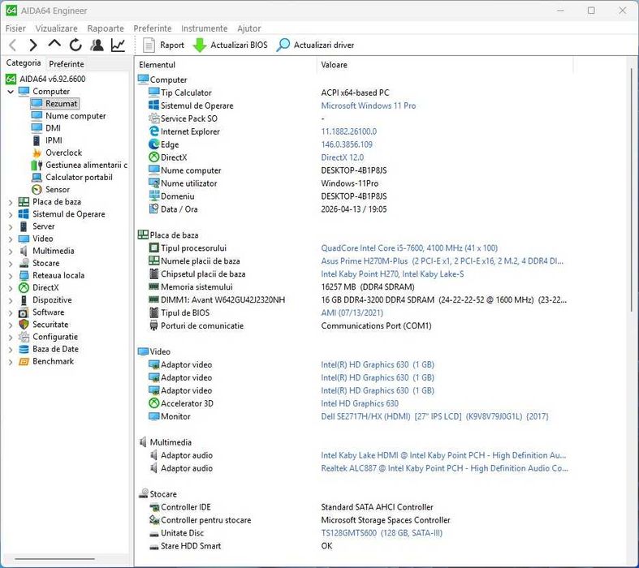This screenshot has height=568, width=639.
Task: Click the Configuratie icon in tree
Action: click(x=24, y=337)
